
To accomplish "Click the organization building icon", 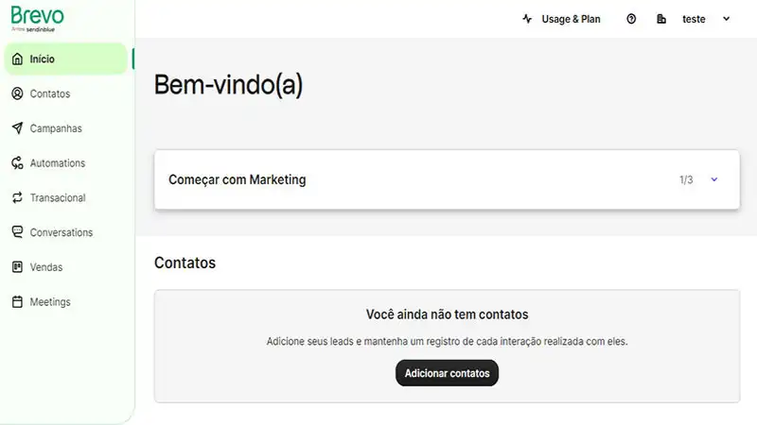I will tap(661, 19).
